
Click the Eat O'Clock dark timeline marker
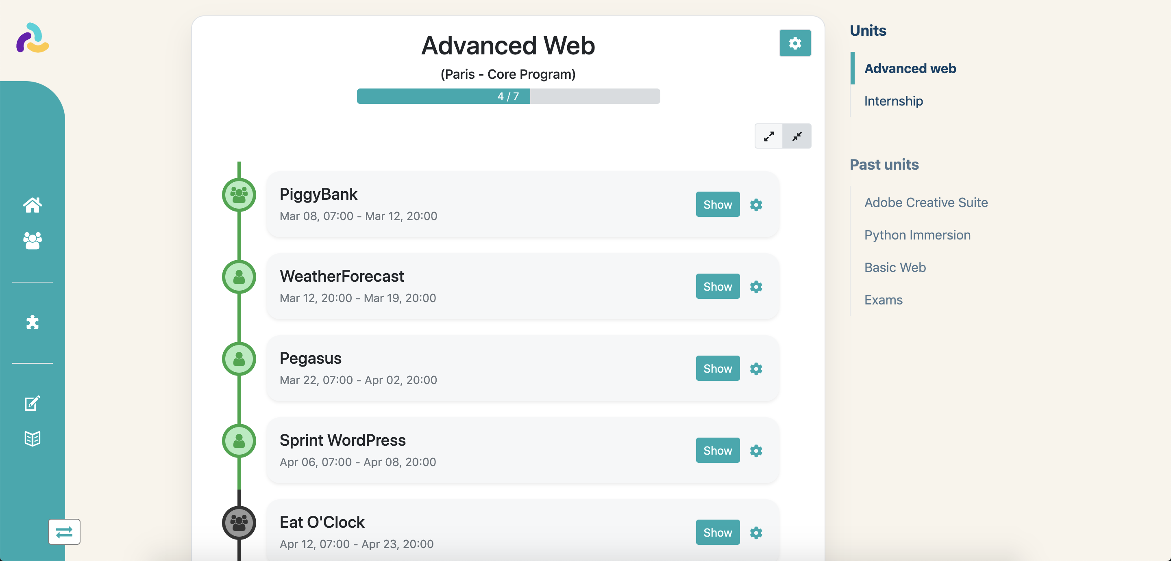click(x=239, y=523)
